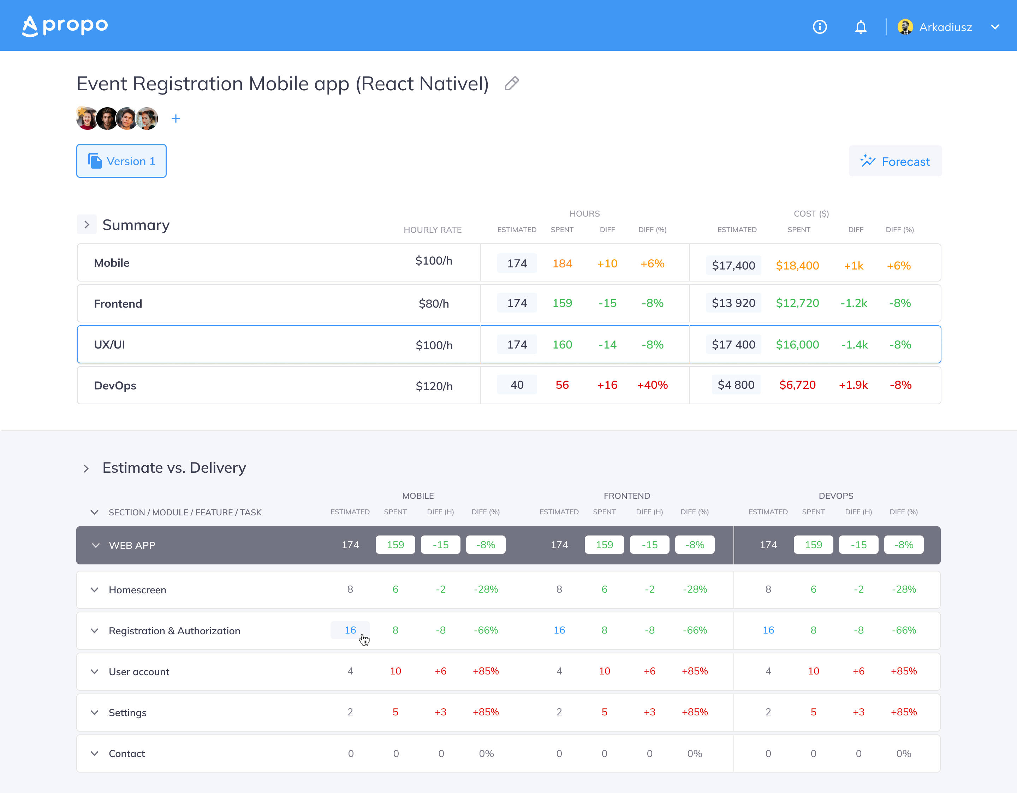Viewport: 1017px width, 793px height.
Task: Open user menu dropdown arrow
Action: [995, 27]
